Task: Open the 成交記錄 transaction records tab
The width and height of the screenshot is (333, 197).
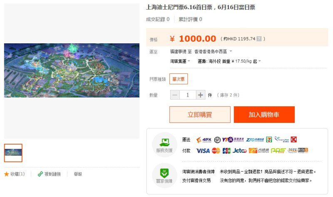Action: (x=158, y=19)
